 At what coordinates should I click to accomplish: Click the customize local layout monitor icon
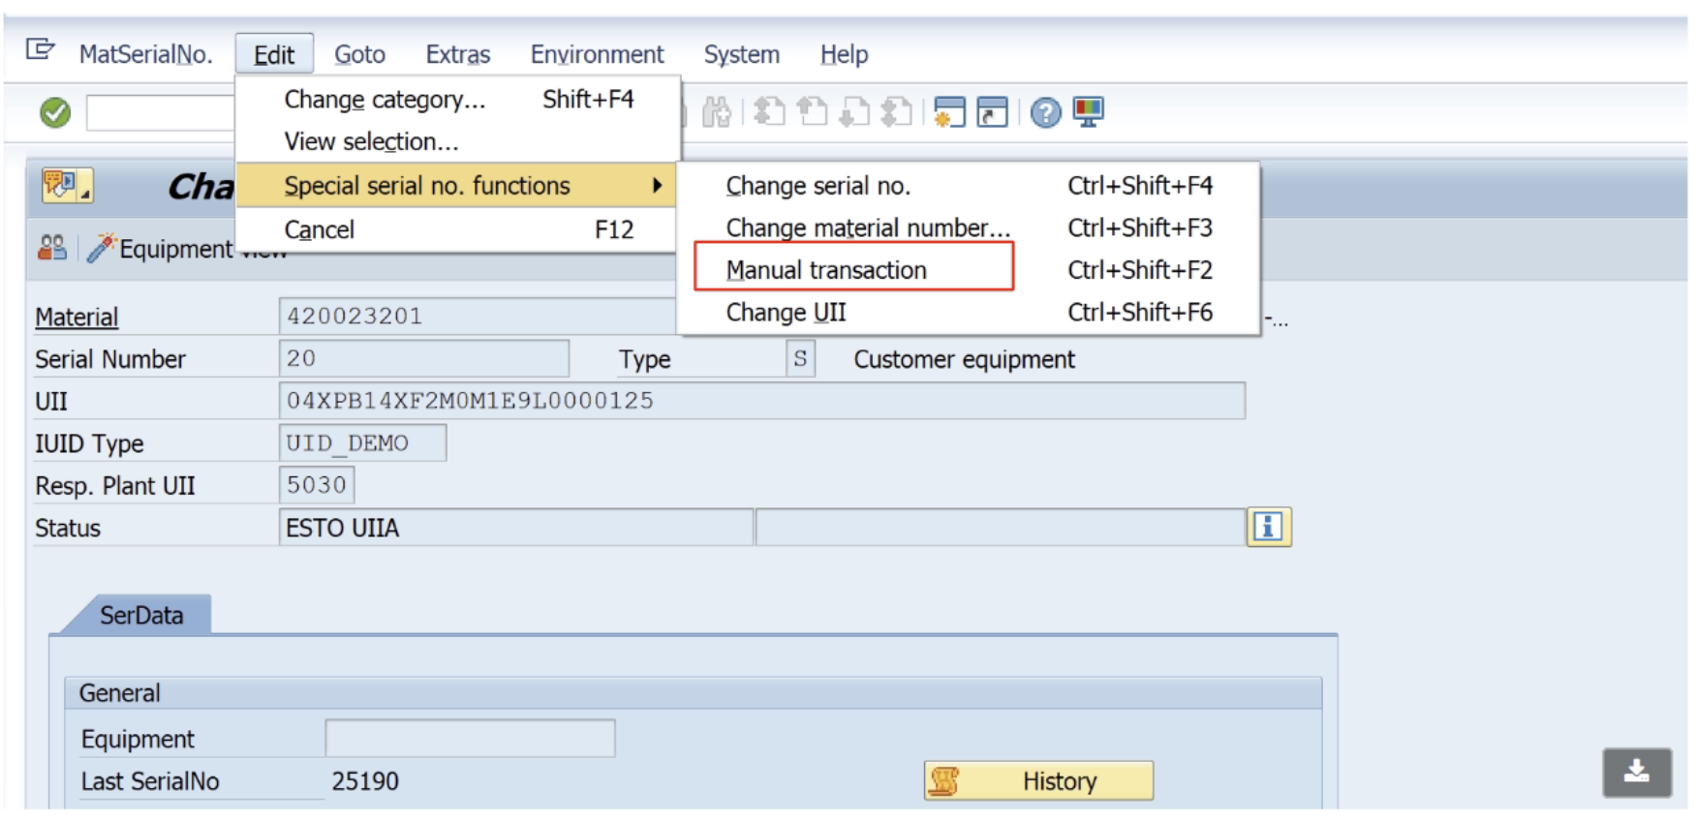1088,113
